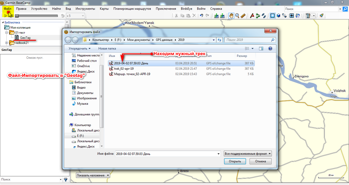Click the playback reset arrow icon

point(63,16)
